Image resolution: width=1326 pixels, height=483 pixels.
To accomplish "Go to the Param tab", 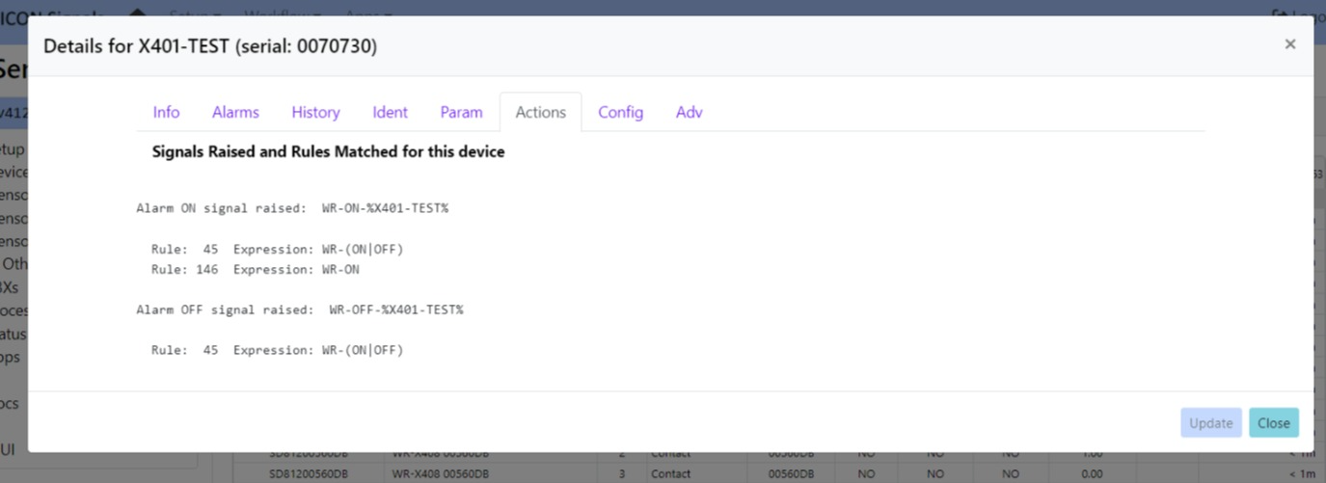I will (461, 112).
